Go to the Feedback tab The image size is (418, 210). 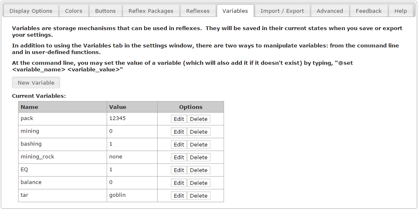pyautogui.click(x=369, y=11)
